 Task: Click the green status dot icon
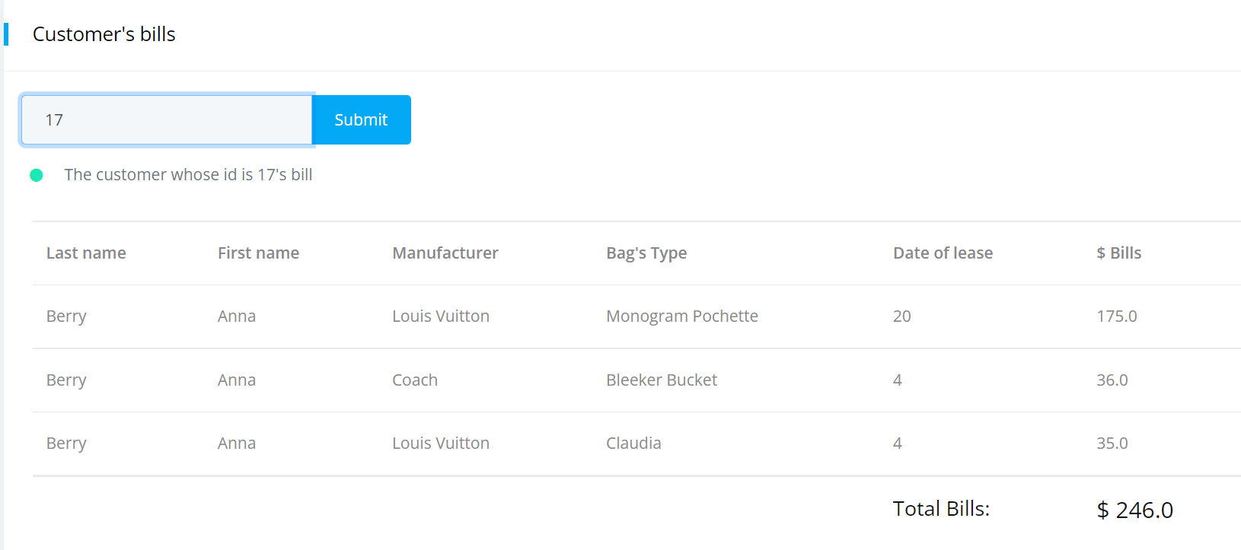pos(36,175)
